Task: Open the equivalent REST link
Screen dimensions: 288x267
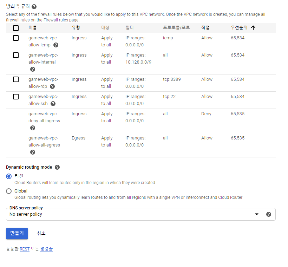Action: pyautogui.click(x=25, y=249)
